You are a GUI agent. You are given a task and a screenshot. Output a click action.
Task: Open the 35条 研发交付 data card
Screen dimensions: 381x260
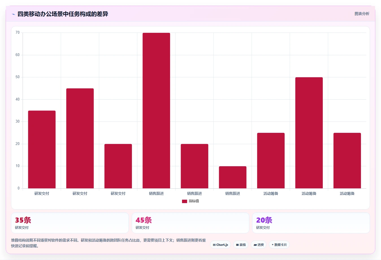point(70,223)
